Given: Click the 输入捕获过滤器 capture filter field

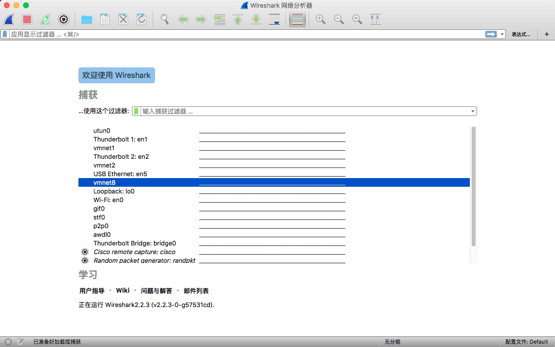Looking at the screenshot, I should (x=305, y=112).
